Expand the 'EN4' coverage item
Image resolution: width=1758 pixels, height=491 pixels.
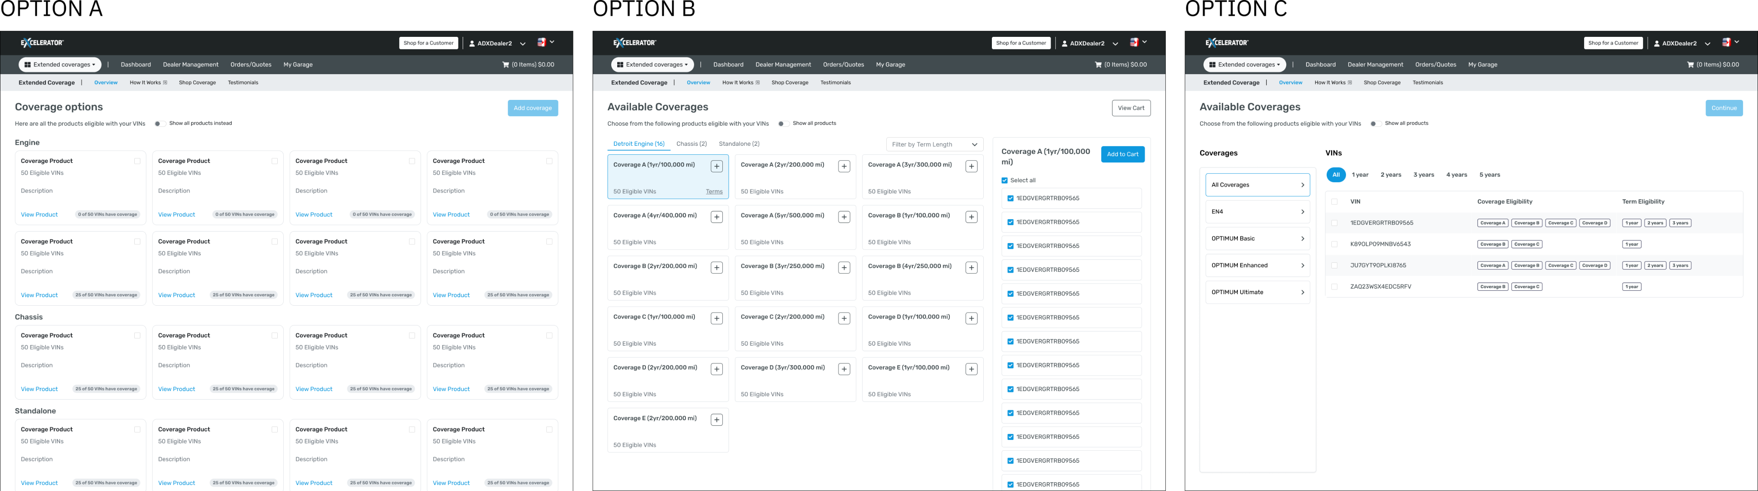(x=1258, y=211)
